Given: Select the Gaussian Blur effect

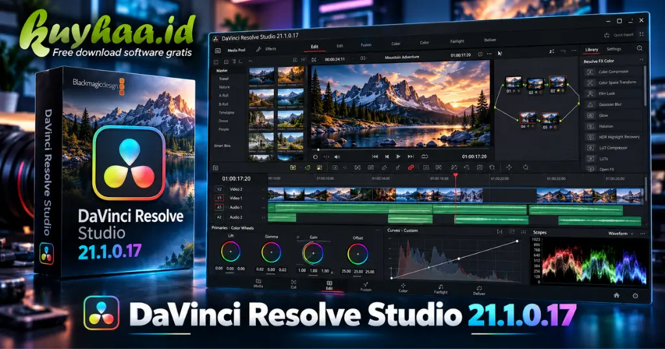Looking at the screenshot, I should (x=614, y=104).
